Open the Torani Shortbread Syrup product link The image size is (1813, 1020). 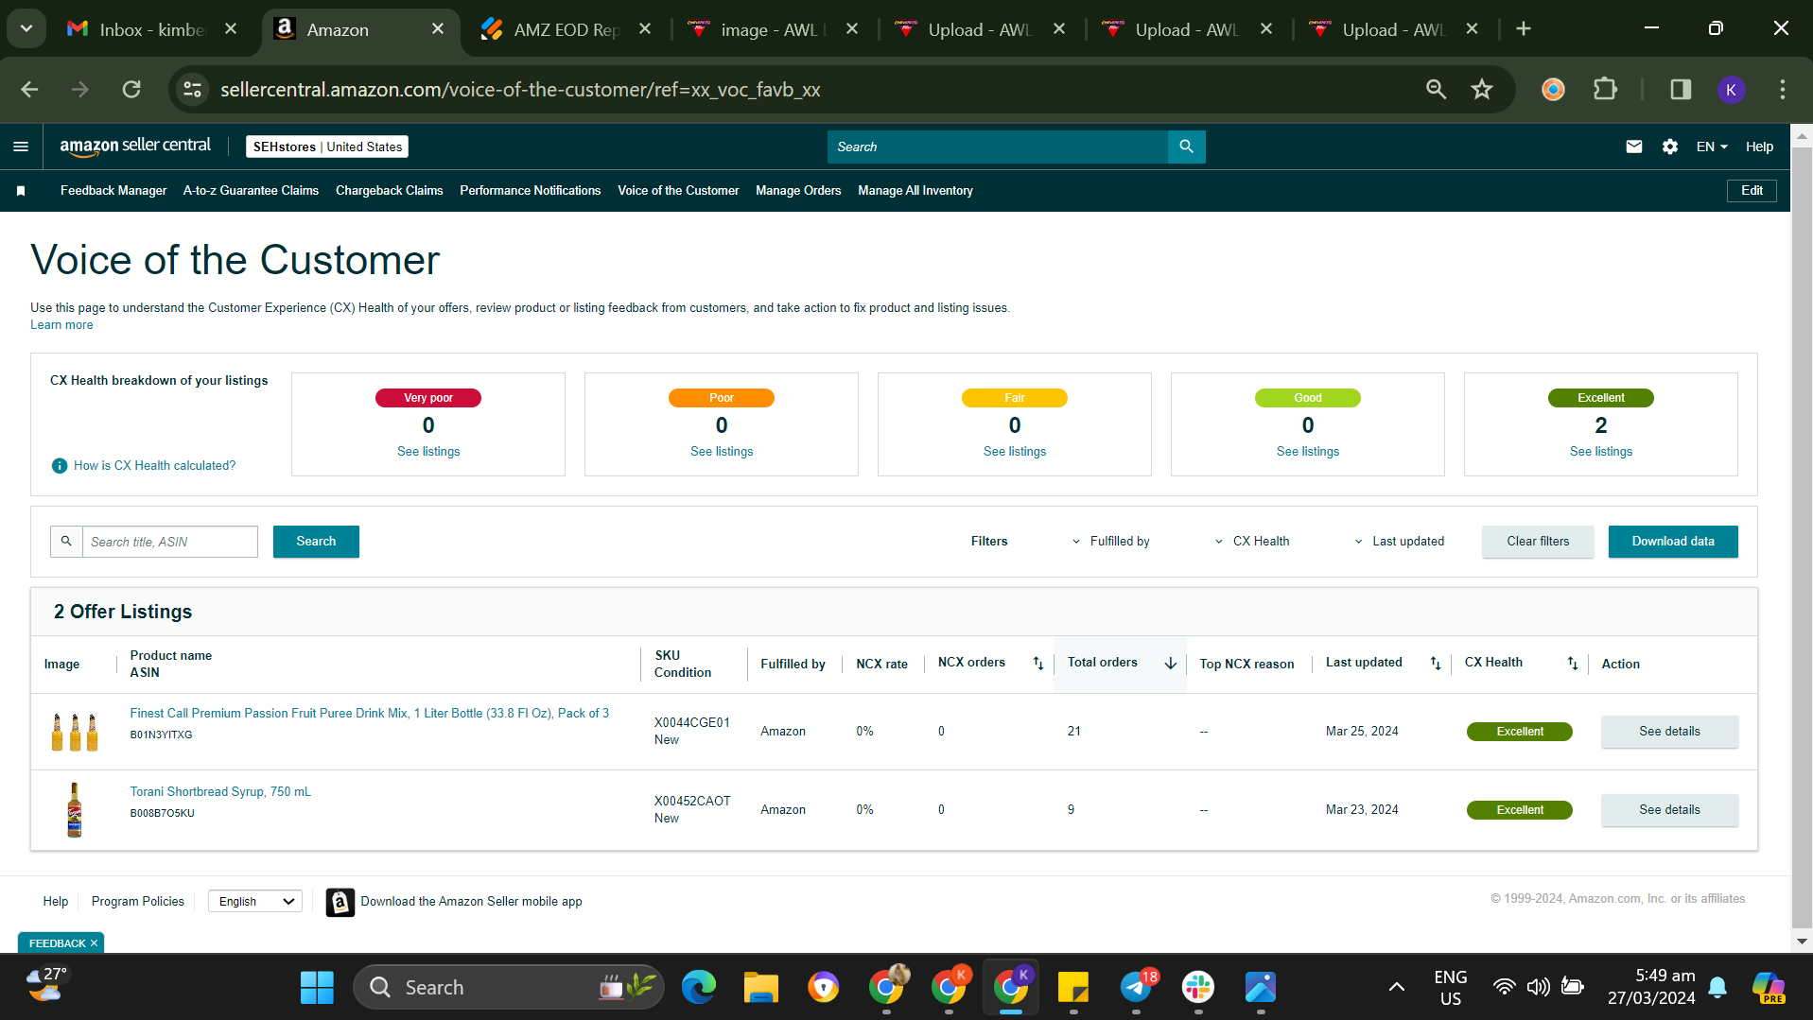point(220,792)
